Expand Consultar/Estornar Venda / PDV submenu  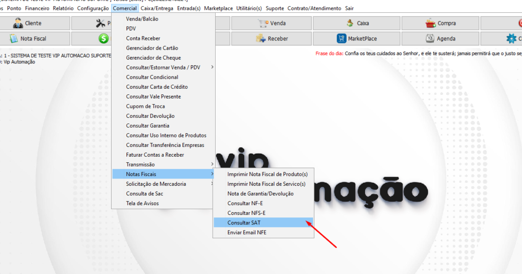[x=163, y=67]
